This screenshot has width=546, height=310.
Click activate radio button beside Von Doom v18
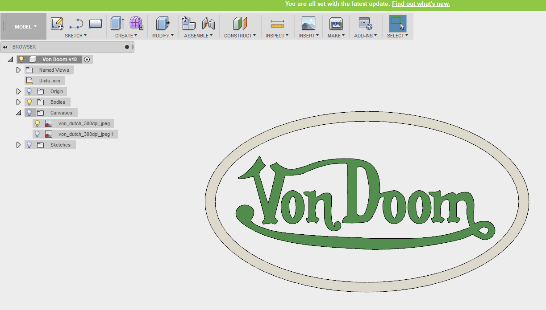tap(87, 59)
